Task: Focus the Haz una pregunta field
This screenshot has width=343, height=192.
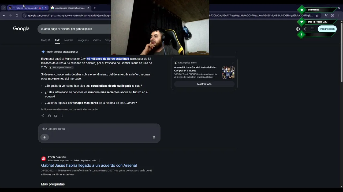Action: coord(99,129)
